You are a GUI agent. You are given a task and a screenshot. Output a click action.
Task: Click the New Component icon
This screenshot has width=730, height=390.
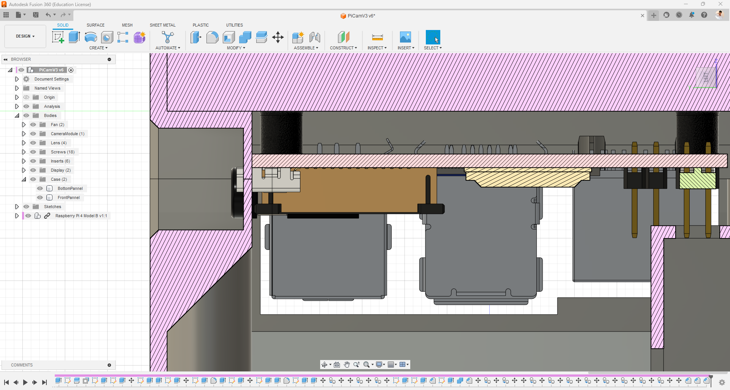pos(298,37)
